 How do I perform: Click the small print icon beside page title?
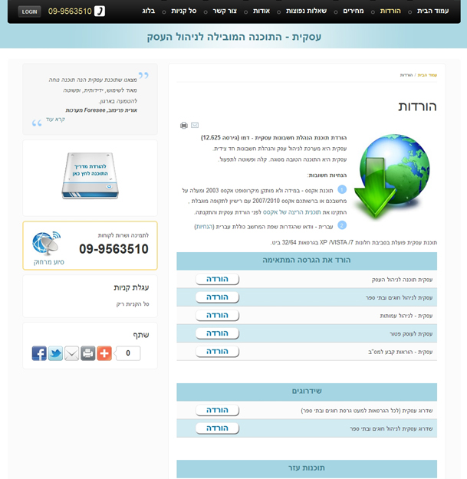184,125
